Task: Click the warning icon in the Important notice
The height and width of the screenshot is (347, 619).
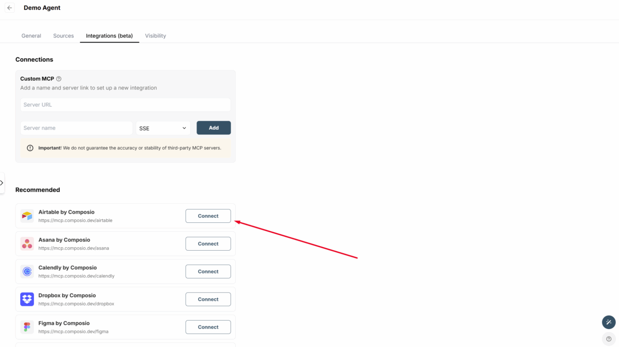Action: coord(30,148)
